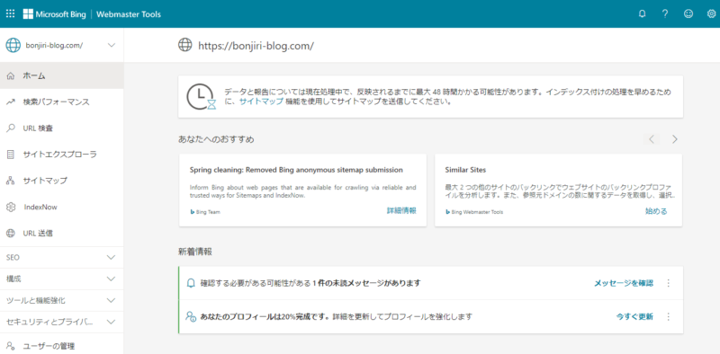Click the profile 20% complete text

point(337,316)
